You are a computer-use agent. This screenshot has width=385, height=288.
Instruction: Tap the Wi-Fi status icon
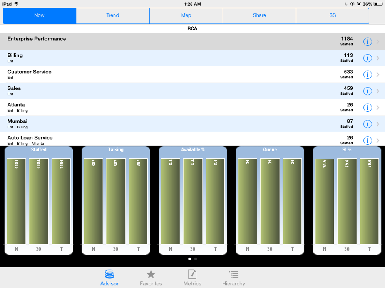17,4
